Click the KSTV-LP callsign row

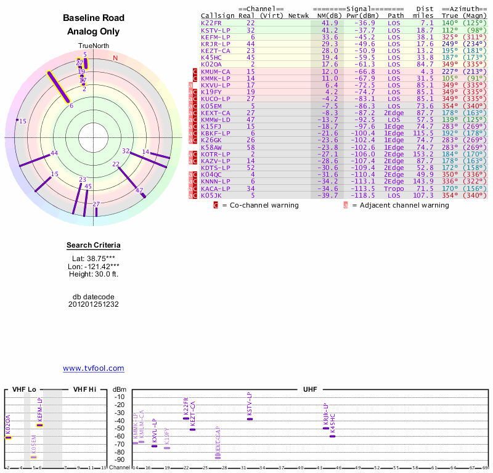(216, 30)
